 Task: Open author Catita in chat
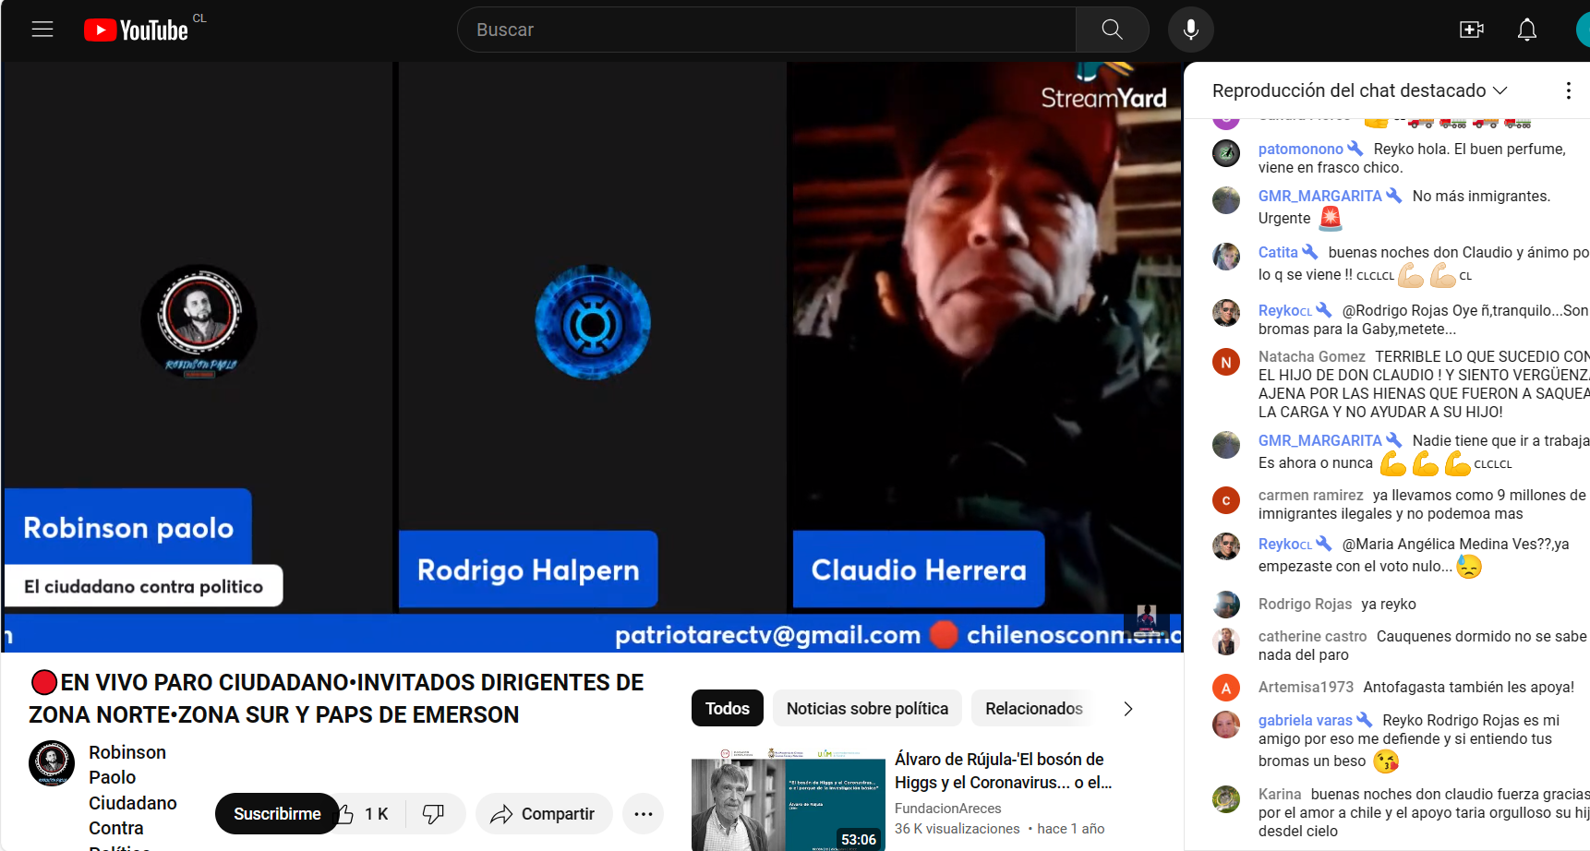pos(1278,252)
